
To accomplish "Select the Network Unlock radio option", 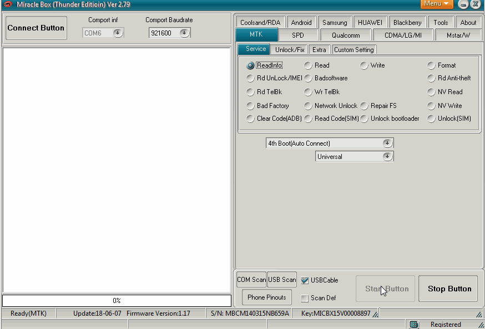I will [308, 106].
